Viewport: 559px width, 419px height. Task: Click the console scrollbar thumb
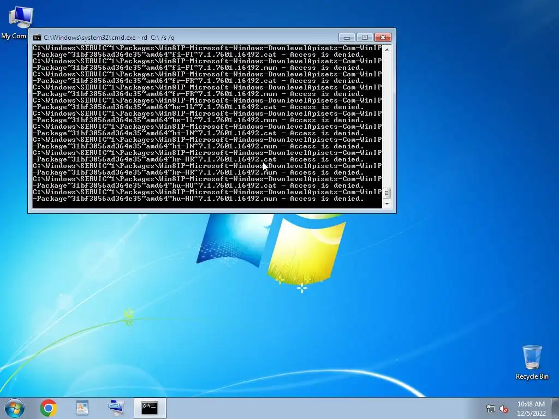387,193
